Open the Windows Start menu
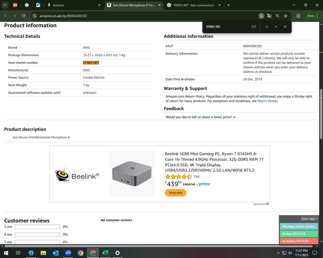 point(6,253)
